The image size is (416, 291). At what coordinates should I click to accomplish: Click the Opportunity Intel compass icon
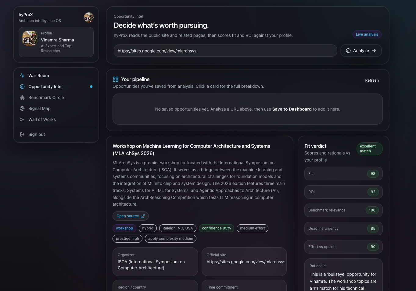22,87
